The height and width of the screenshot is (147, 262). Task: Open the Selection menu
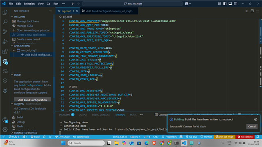tap(29, 4)
